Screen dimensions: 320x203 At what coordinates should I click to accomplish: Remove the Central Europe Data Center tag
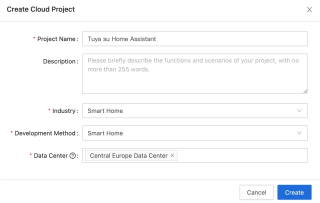[x=172, y=156]
